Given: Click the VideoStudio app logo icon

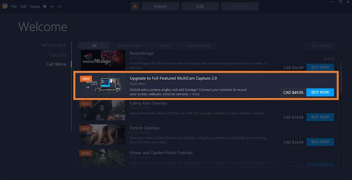Looking at the screenshot, I should point(5,6).
